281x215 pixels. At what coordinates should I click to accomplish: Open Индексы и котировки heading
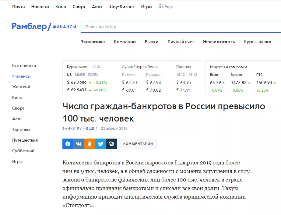pyautogui.click(x=228, y=67)
